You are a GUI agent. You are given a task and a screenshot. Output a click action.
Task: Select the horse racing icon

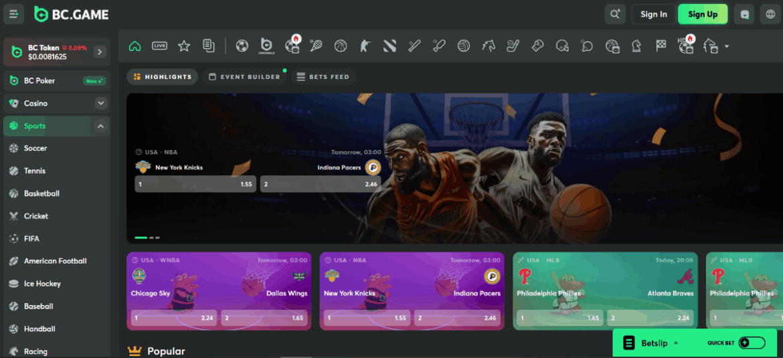489,46
